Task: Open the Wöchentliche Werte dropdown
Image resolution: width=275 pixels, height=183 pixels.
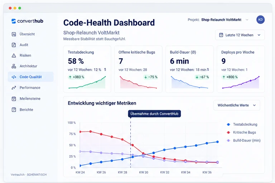Action: point(237,105)
